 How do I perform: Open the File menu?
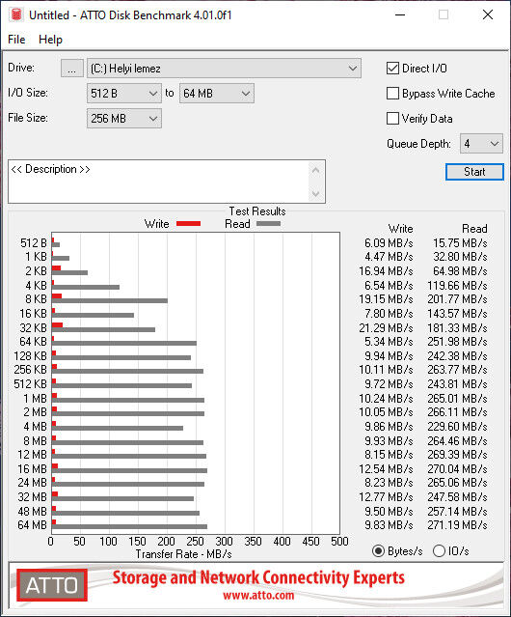[16, 40]
